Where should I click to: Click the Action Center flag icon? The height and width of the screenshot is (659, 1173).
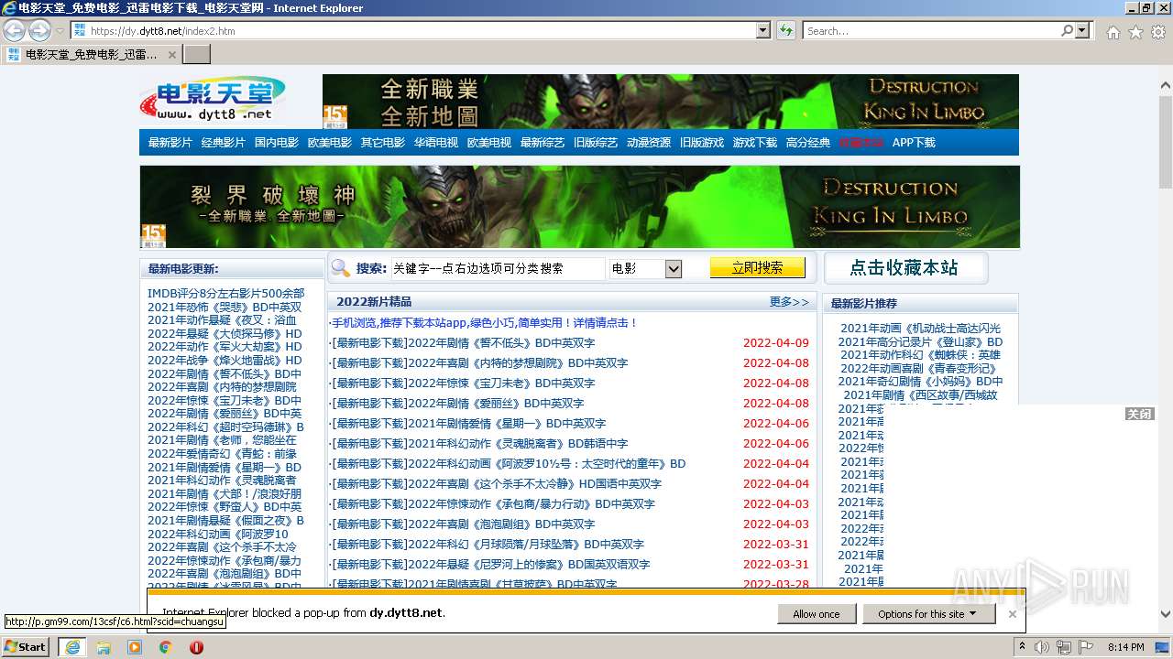click(x=1086, y=647)
